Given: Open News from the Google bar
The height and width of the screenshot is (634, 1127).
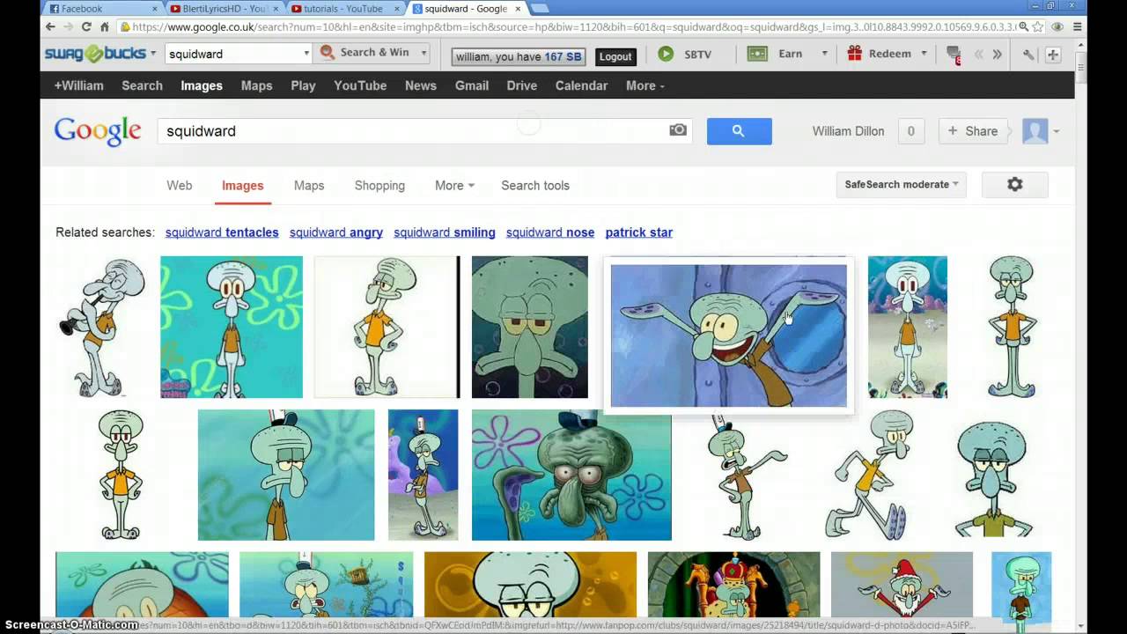Looking at the screenshot, I should [421, 85].
